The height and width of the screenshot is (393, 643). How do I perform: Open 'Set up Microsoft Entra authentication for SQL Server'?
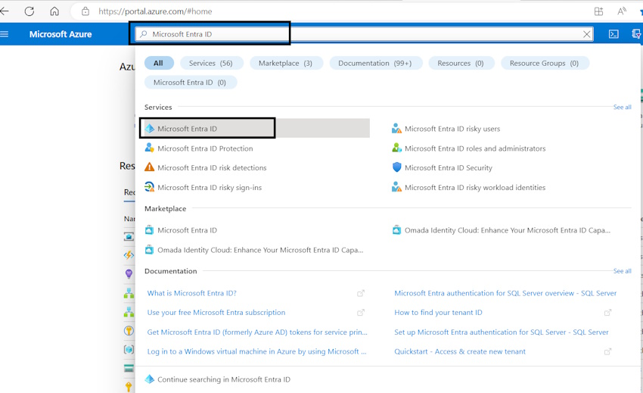coord(502,332)
